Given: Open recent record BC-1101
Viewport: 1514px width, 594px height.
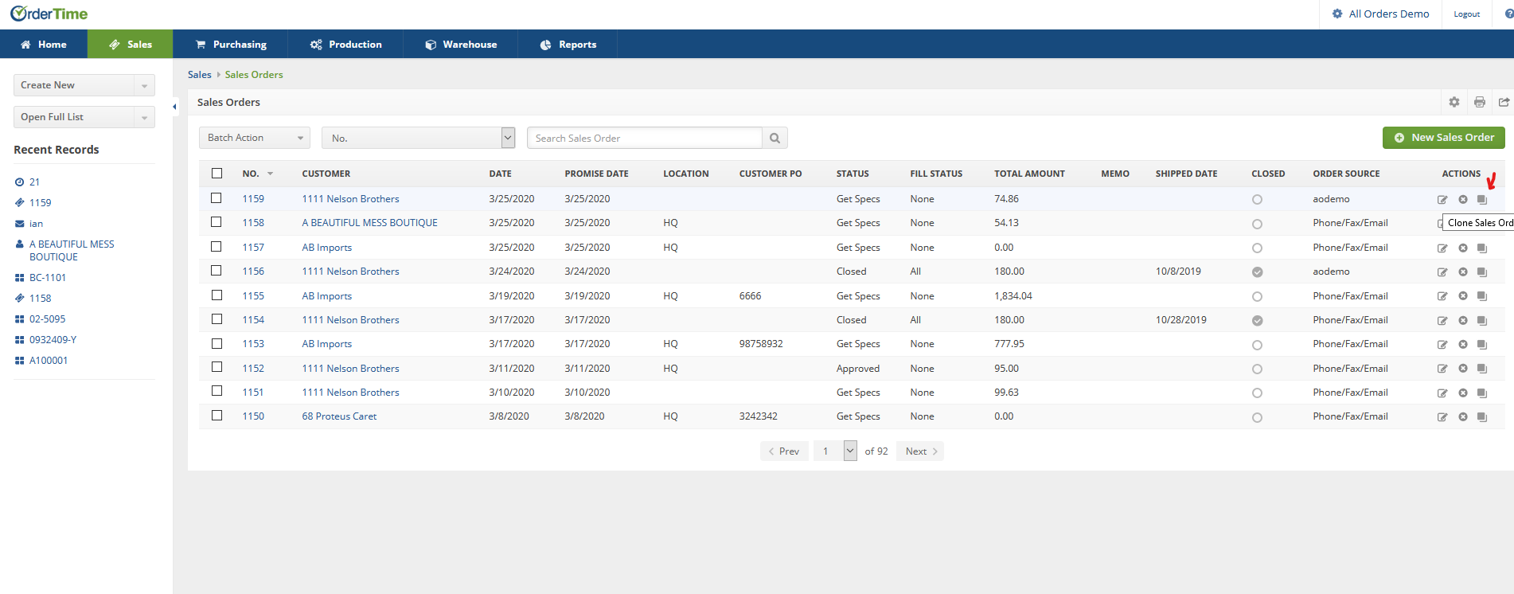Looking at the screenshot, I should point(48,278).
